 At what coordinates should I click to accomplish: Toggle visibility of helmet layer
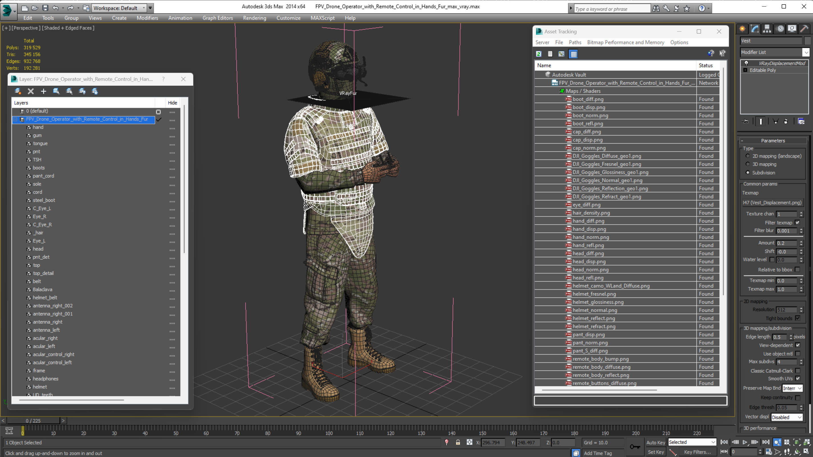click(172, 387)
